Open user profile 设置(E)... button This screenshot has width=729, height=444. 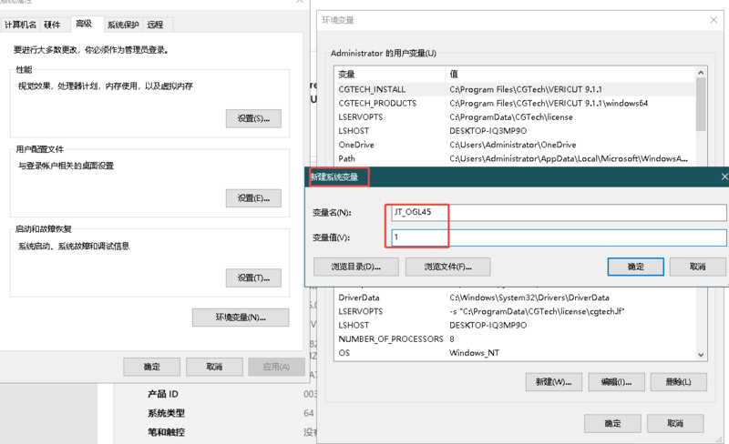tap(253, 198)
